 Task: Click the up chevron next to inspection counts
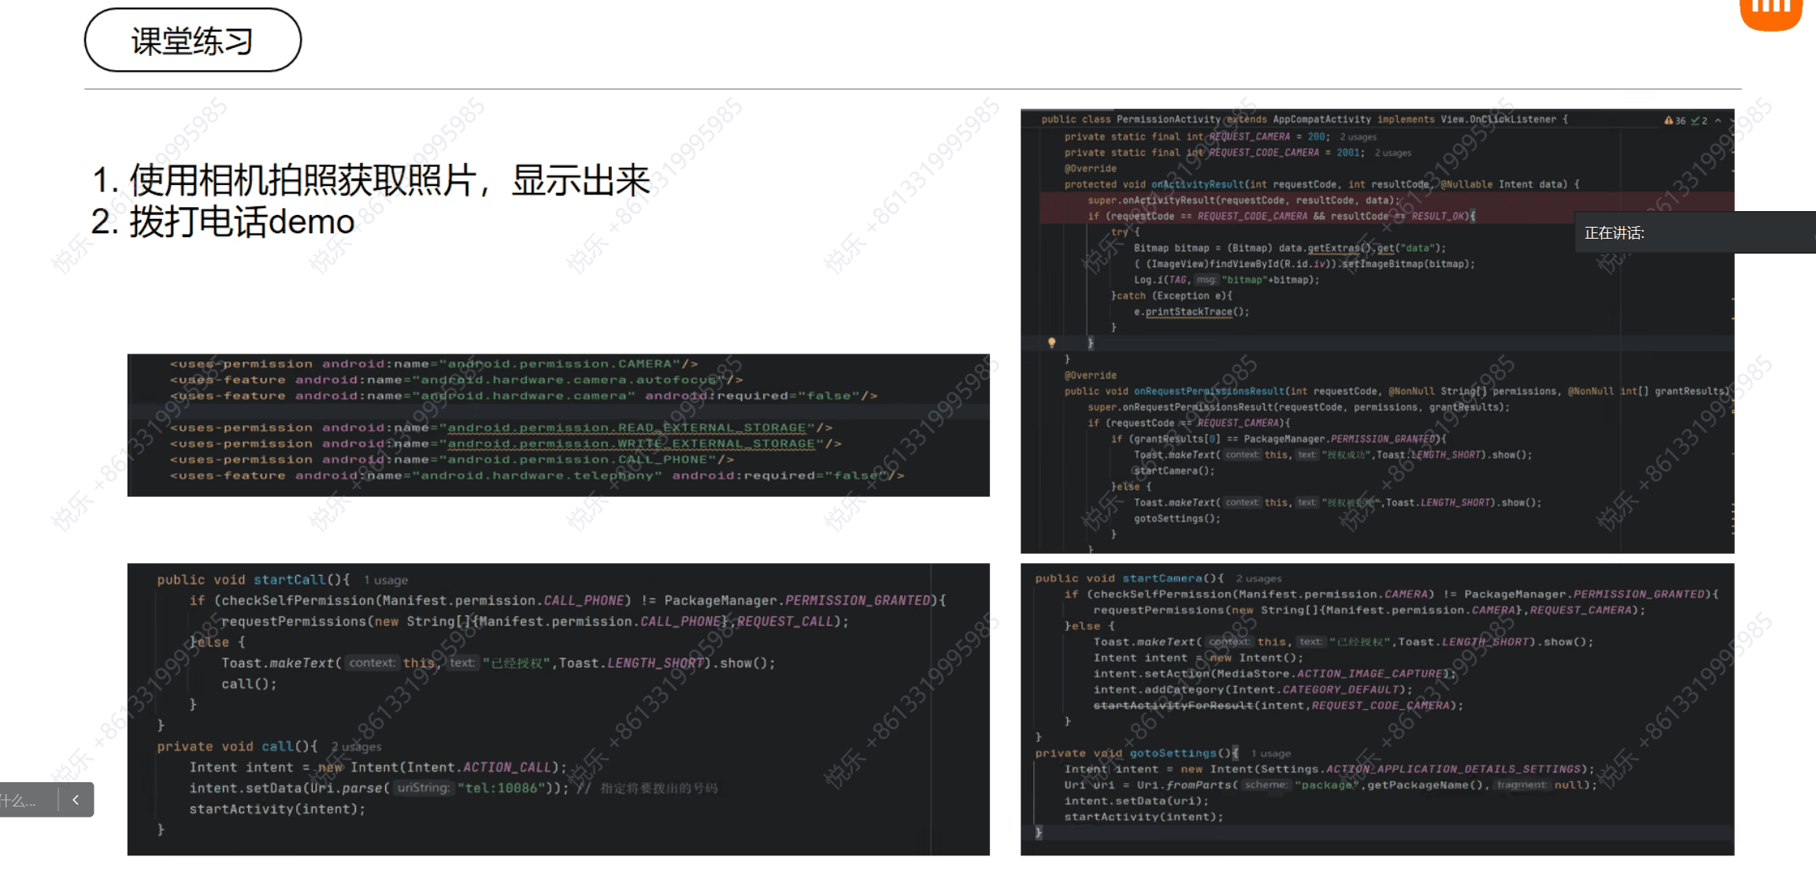click(1718, 121)
